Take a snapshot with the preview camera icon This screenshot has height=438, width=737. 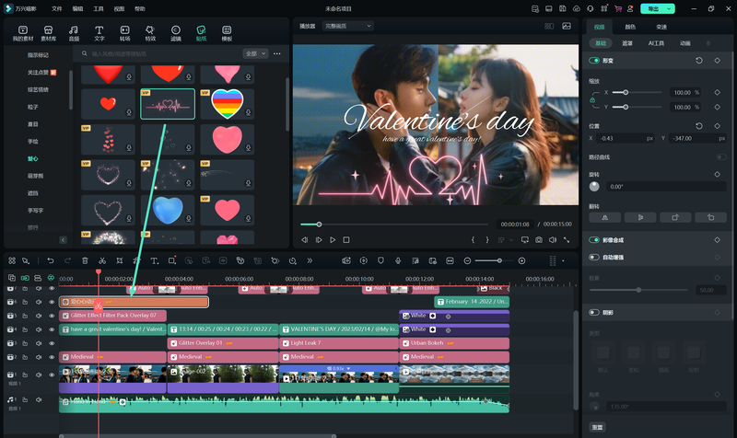(x=539, y=239)
